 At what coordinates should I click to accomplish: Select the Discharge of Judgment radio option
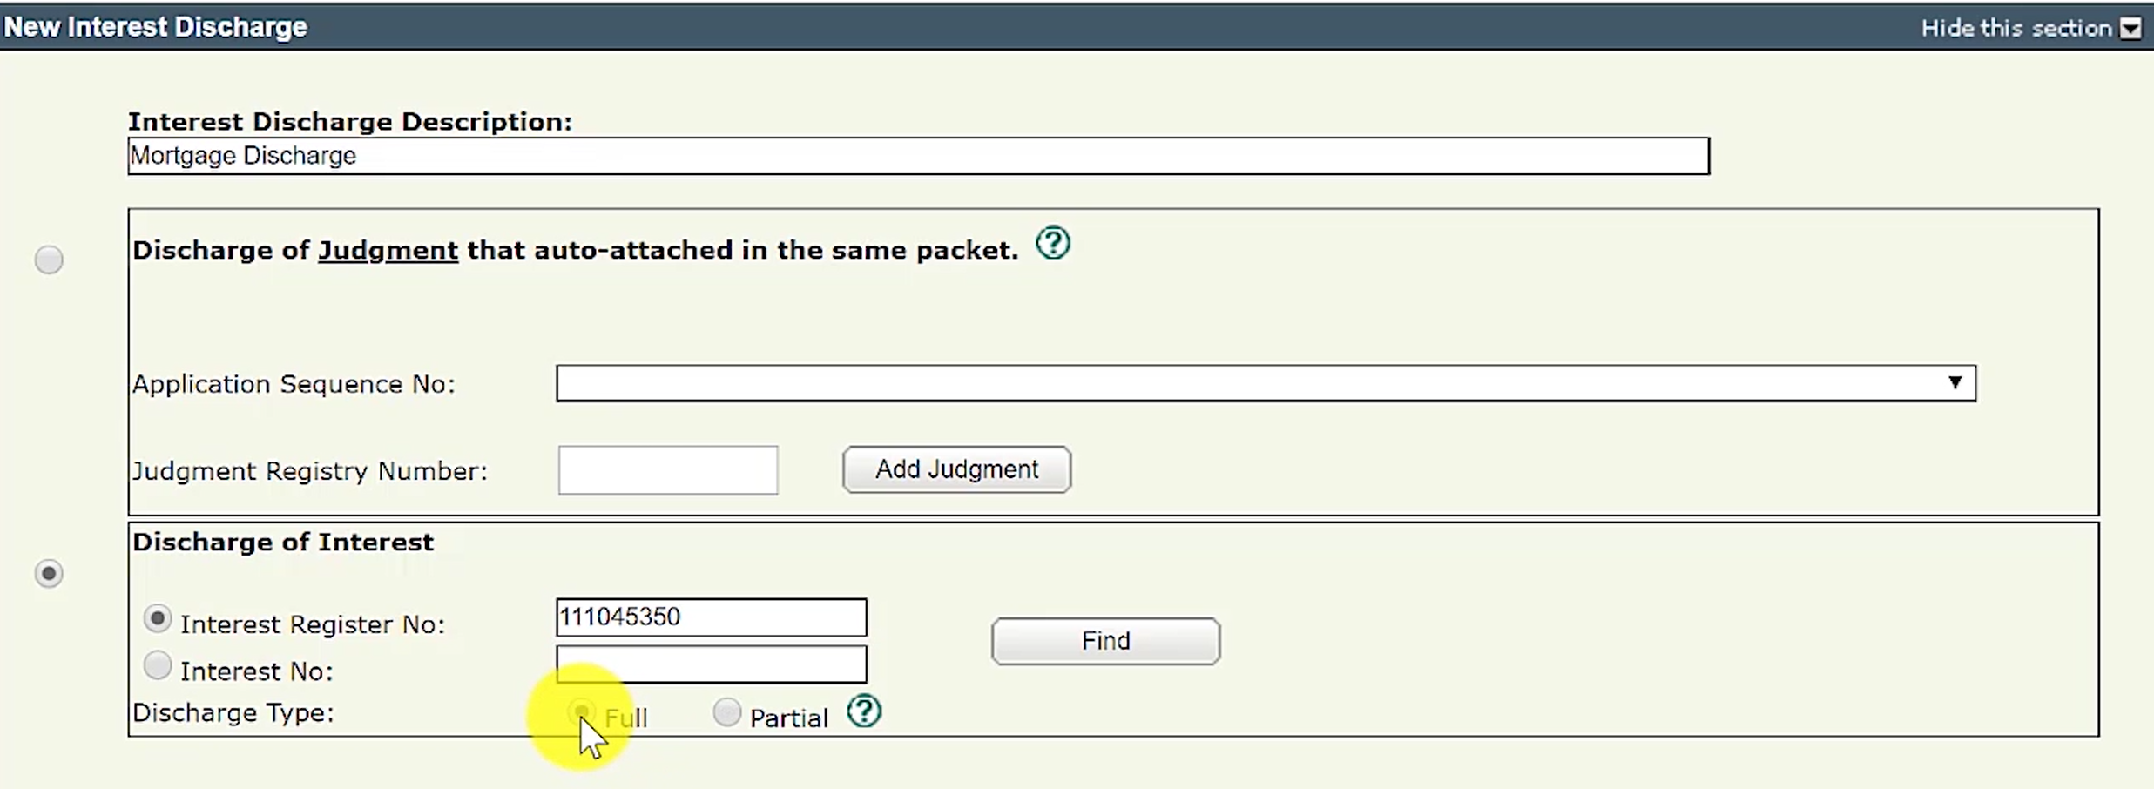(x=49, y=260)
